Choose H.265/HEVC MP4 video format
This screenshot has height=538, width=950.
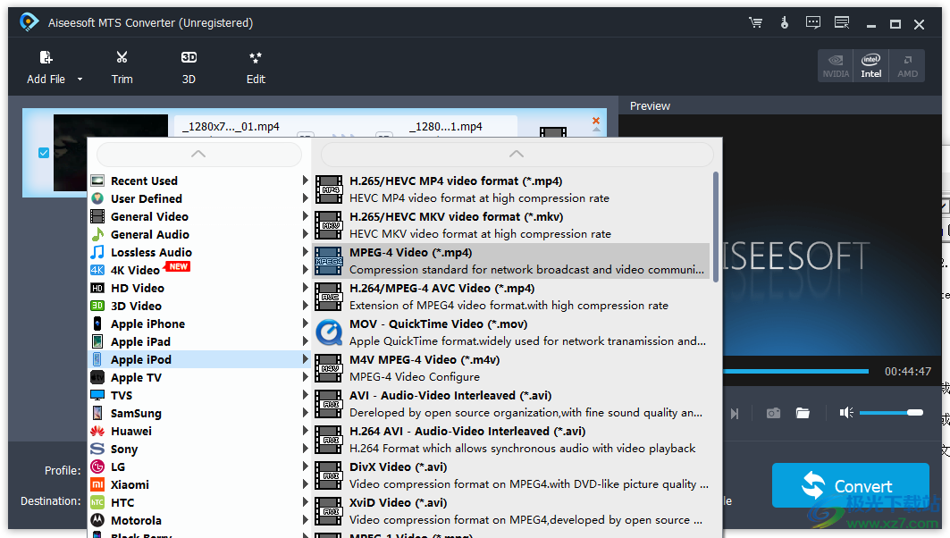[x=510, y=189]
